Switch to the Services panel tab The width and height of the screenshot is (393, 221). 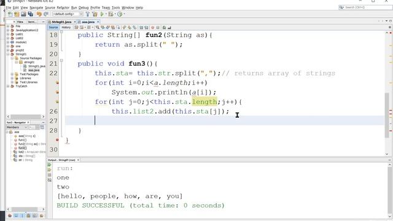32,22
